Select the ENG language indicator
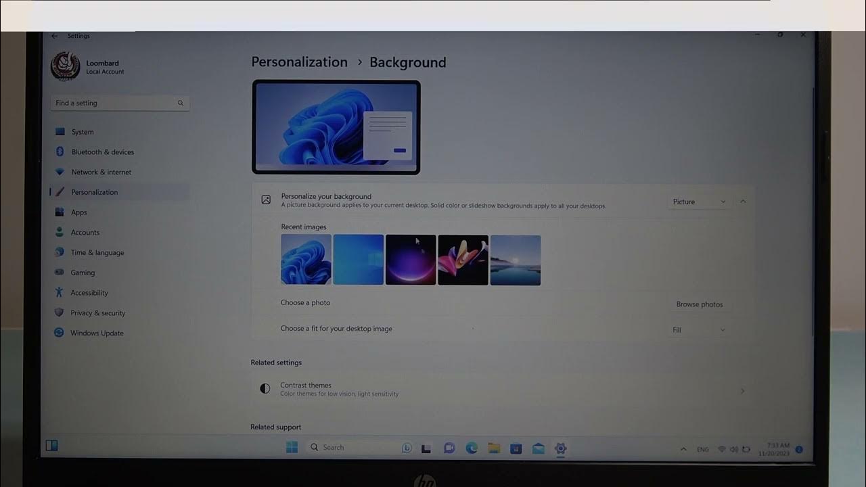The image size is (866, 487). pyautogui.click(x=702, y=448)
